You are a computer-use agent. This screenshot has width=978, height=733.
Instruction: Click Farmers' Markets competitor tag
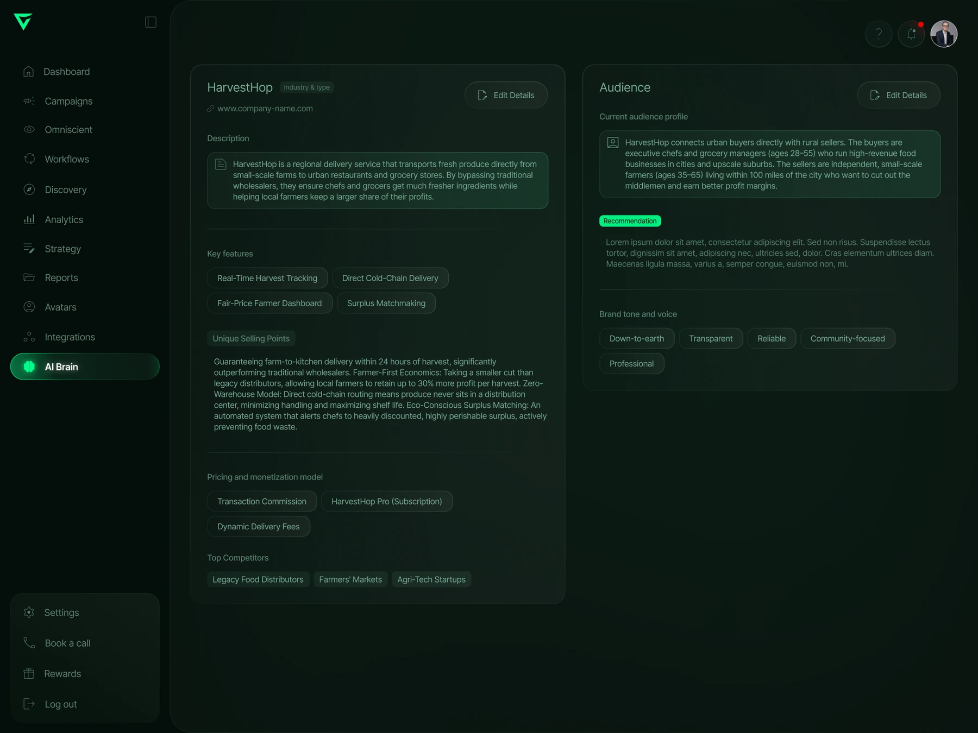coord(350,579)
